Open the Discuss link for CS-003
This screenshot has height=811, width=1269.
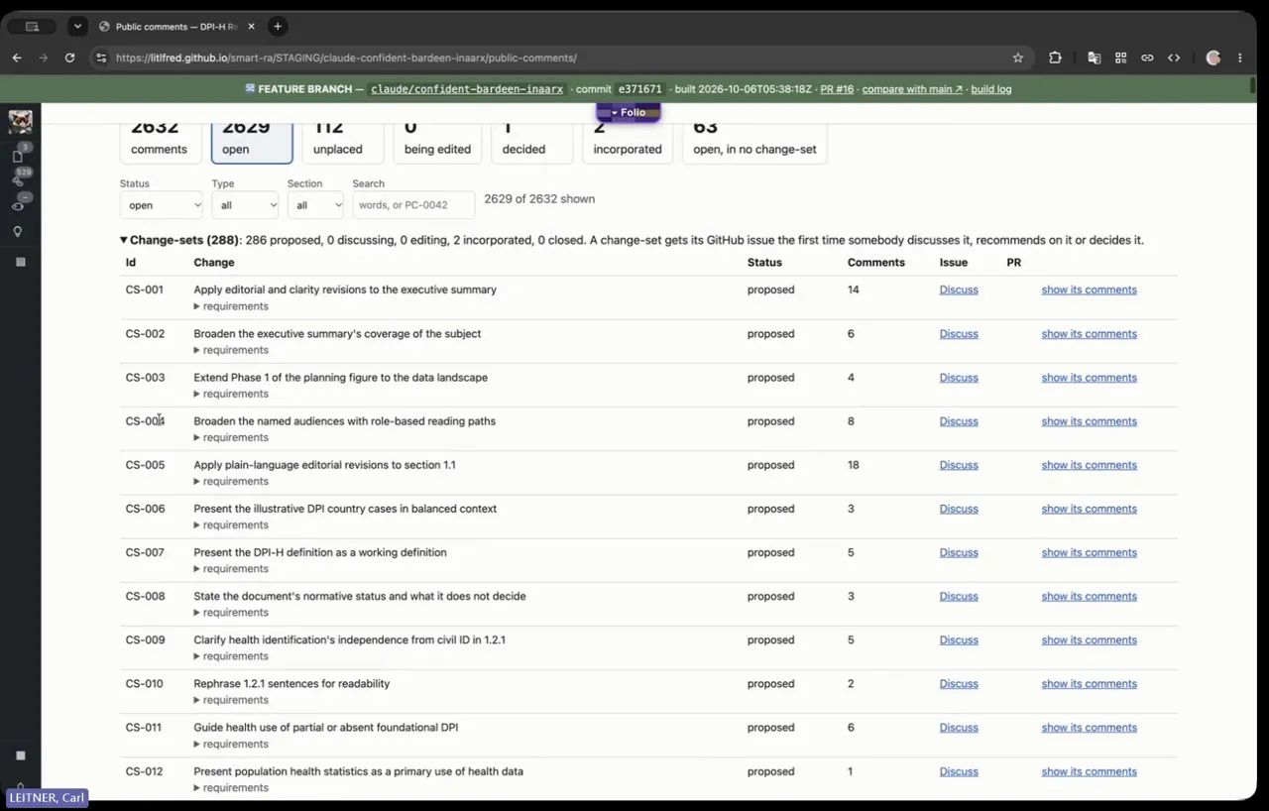(959, 378)
